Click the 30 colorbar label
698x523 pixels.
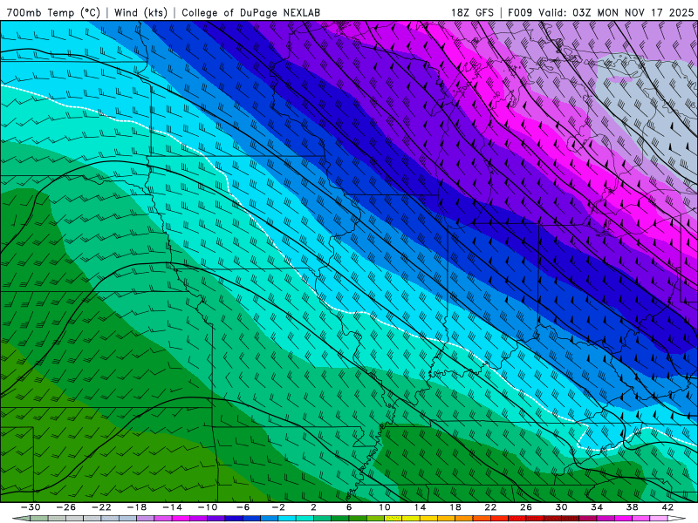click(x=561, y=507)
